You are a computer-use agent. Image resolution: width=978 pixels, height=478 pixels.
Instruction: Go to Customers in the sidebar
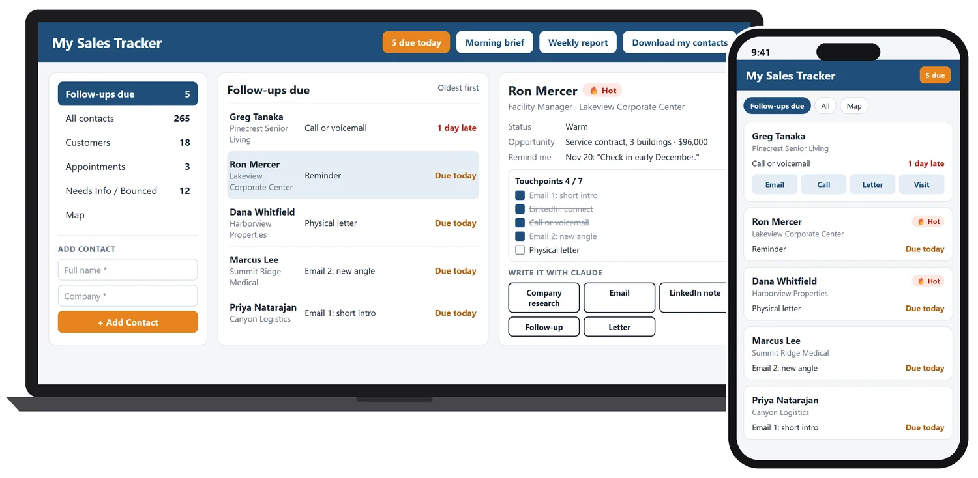128,143
